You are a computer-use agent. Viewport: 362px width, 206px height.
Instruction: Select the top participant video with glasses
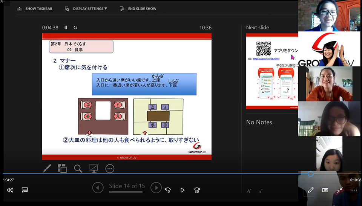(329, 15)
